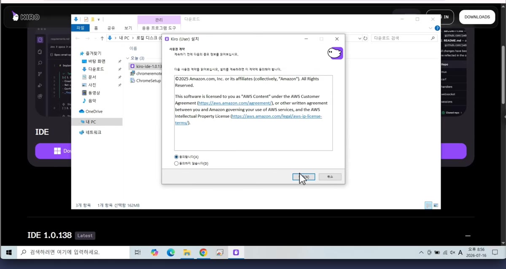Open the address bar history dropdown
506x269 pixels.
pos(360,38)
